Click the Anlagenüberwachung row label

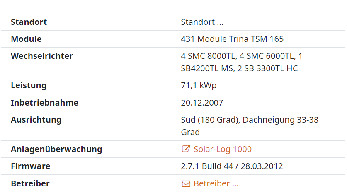pyautogui.click(x=56, y=149)
